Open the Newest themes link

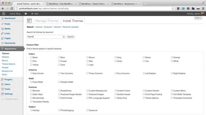[57, 27]
